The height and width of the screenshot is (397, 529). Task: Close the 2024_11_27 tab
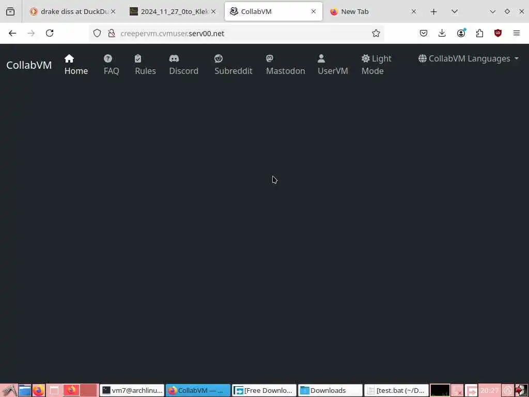[213, 11]
